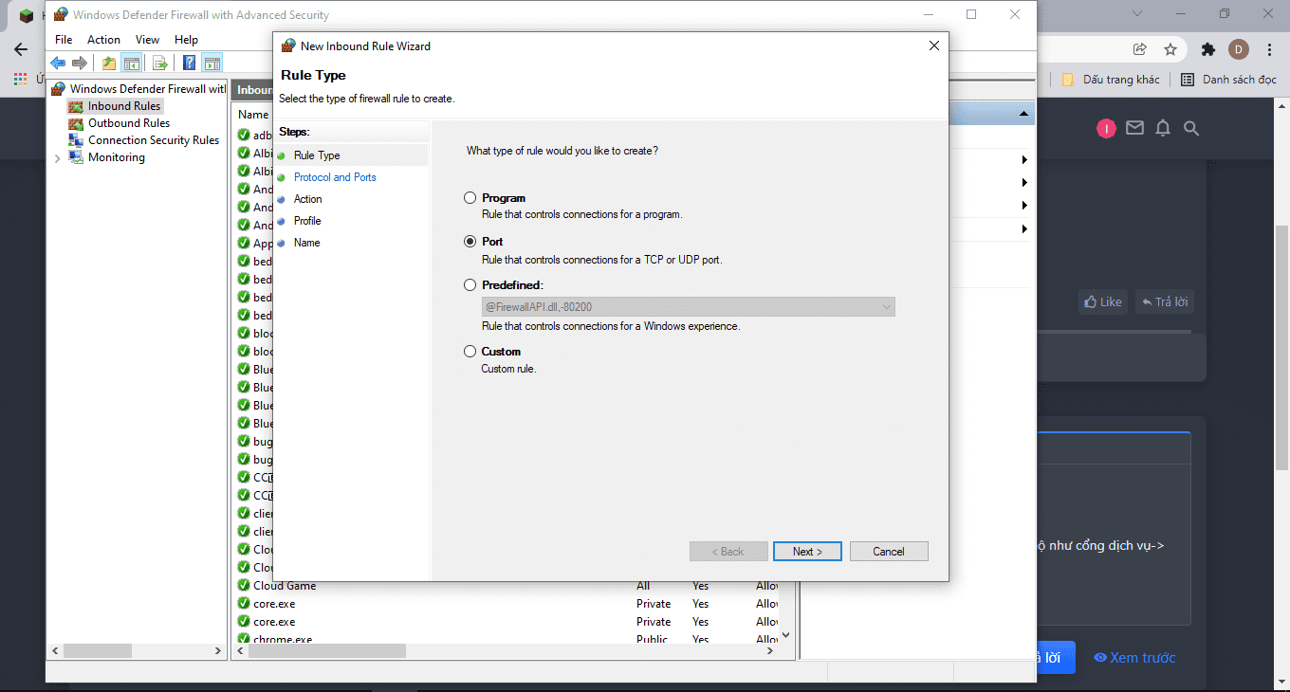Open Chrome's tab search chevron
The width and height of the screenshot is (1290, 692).
(x=1138, y=14)
